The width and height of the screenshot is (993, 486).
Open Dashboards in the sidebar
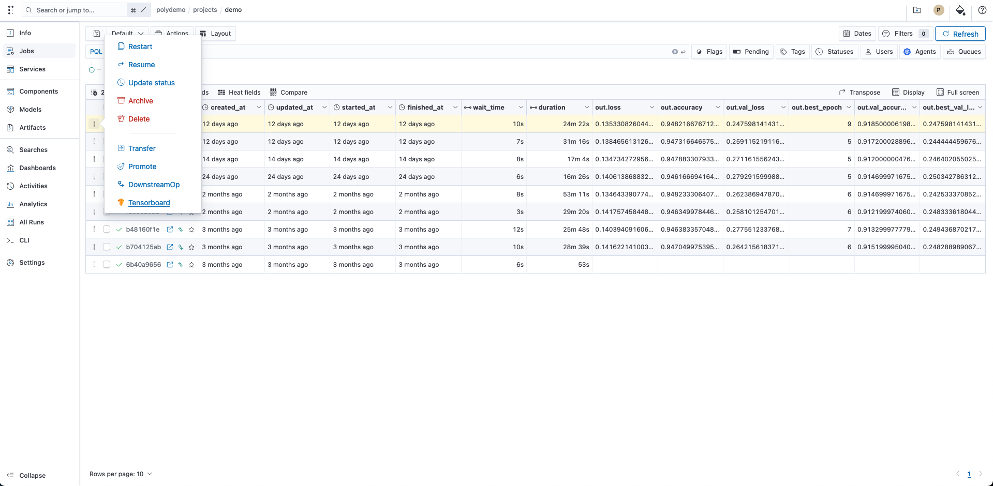[37, 168]
